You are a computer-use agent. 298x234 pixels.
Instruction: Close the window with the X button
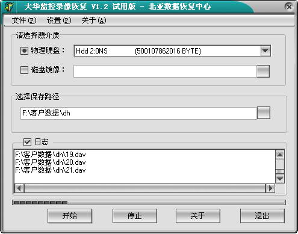click(x=289, y=7)
